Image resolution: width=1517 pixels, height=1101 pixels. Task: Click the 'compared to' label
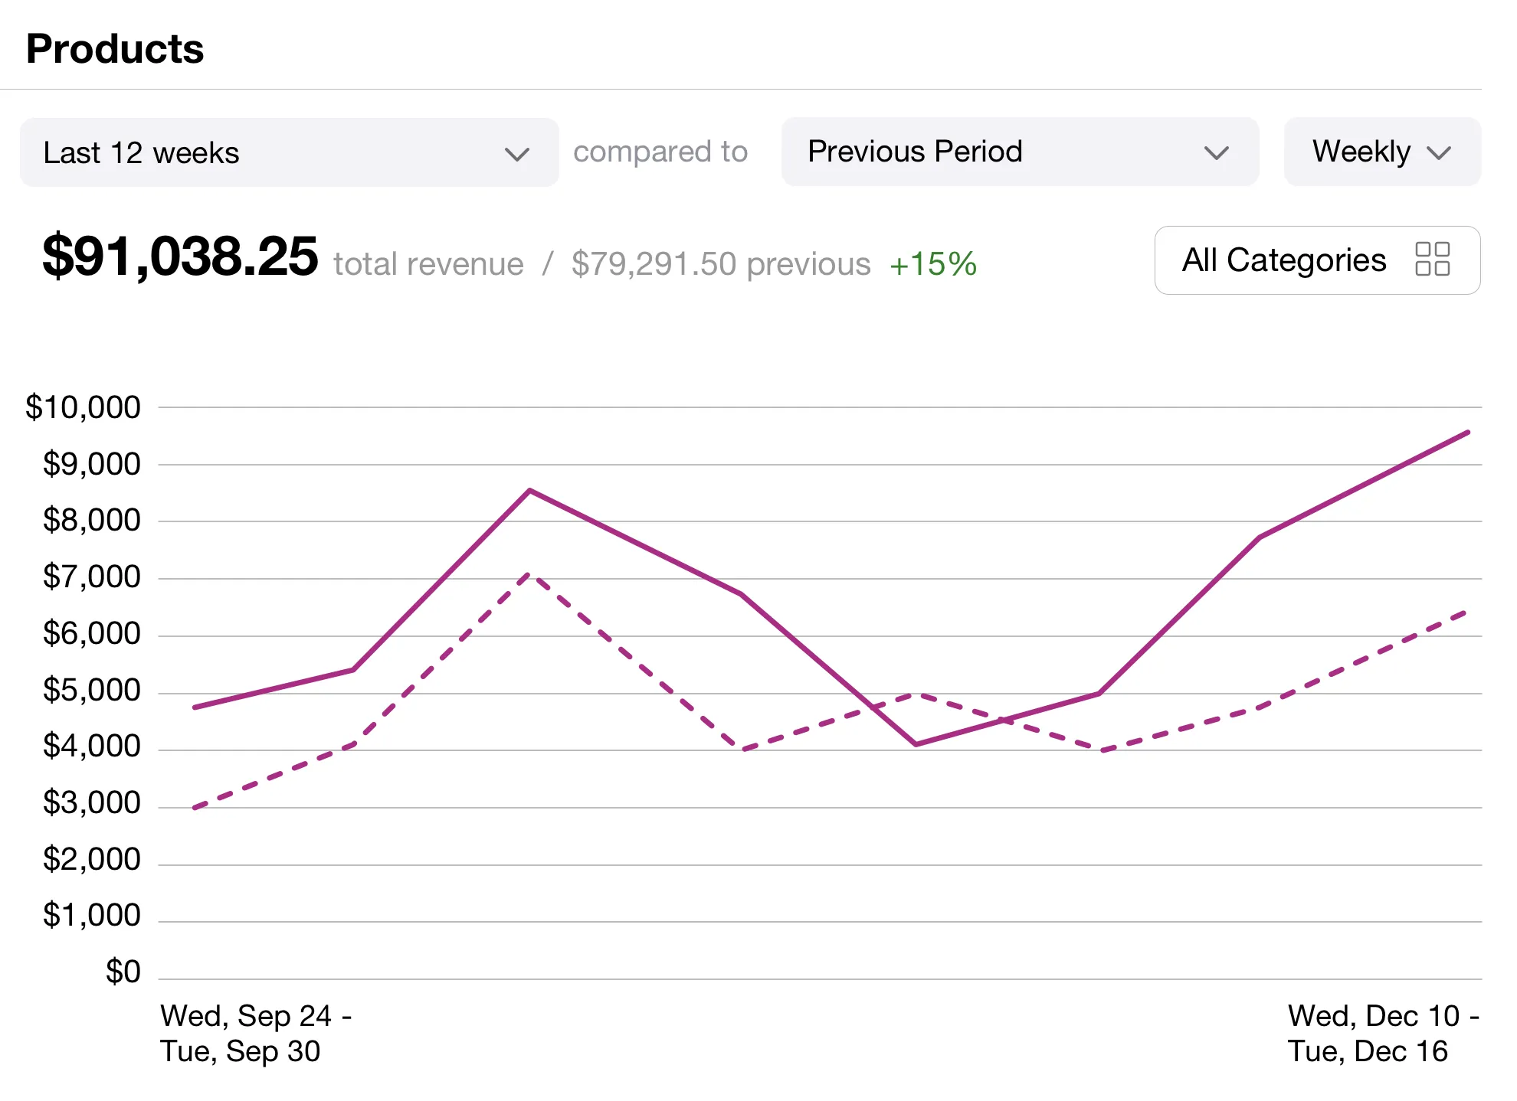pyautogui.click(x=660, y=152)
